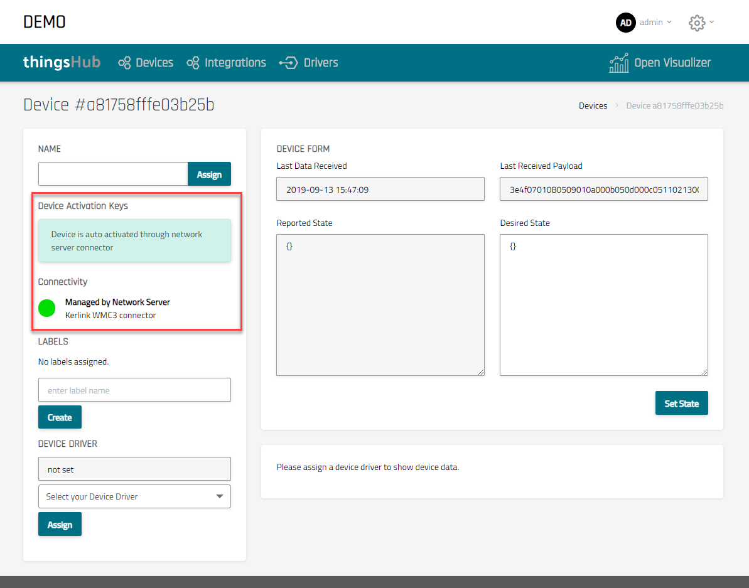Click the Create label button
Screen dimensions: 749x588
click(60, 417)
